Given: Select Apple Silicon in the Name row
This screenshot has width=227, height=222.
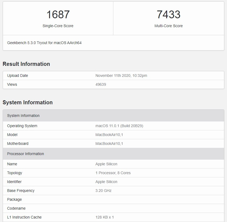Looking at the screenshot, I should pos(106,164).
